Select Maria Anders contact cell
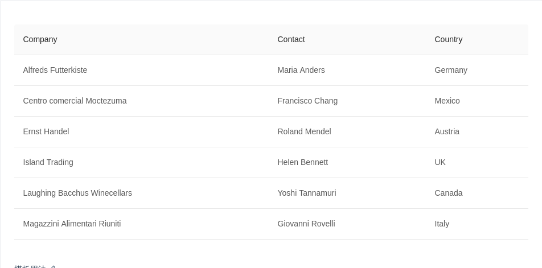542x268 pixels. point(301,70)
